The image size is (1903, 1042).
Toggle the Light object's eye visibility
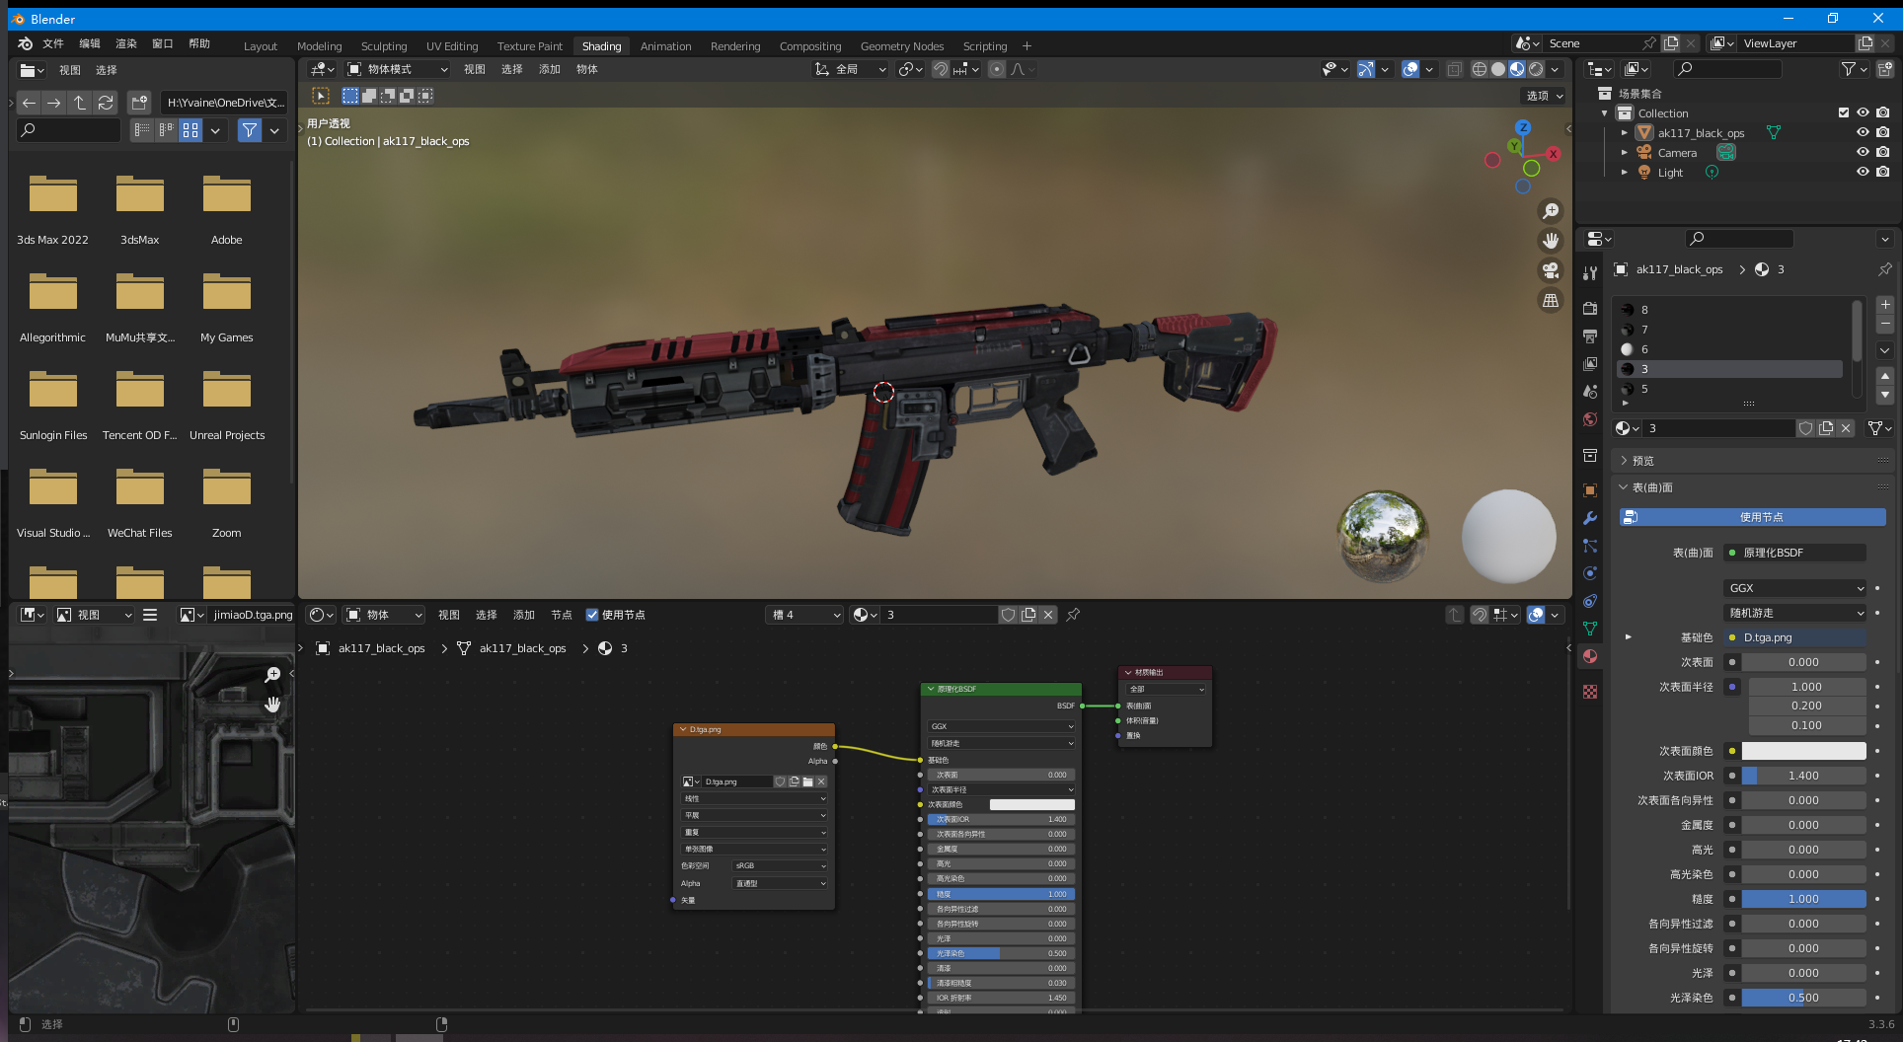click(1863, 172)
